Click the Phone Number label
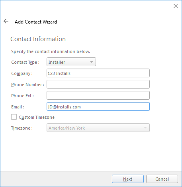182x187 pixels. click(27, 85)
